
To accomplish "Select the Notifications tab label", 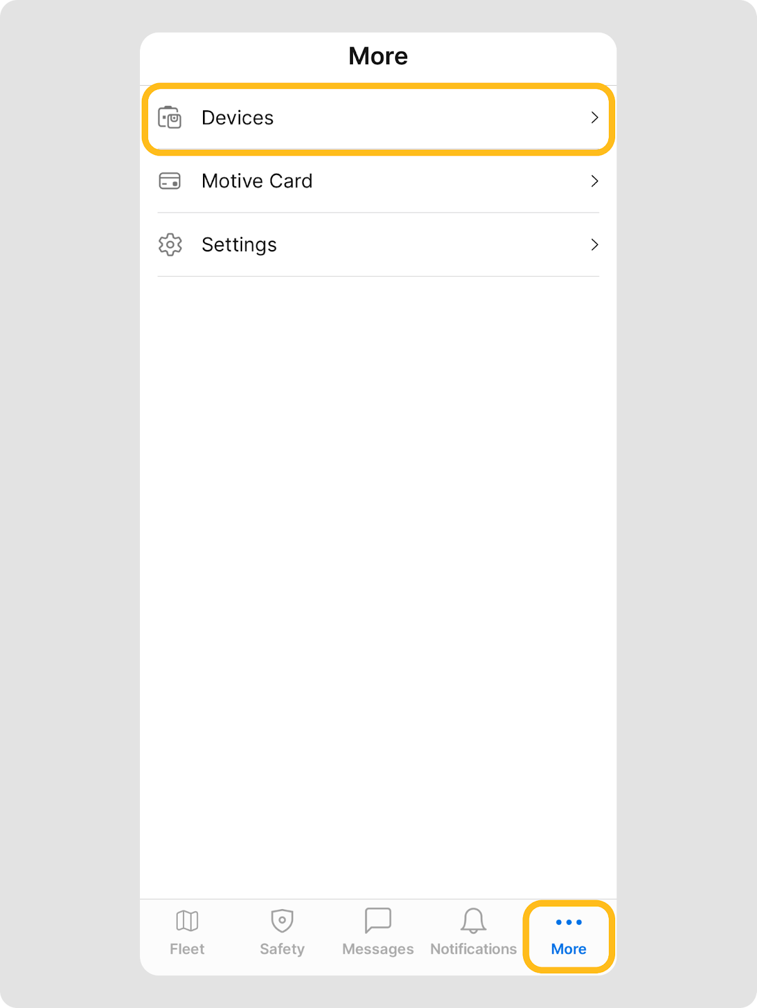I will coord(473,949).
